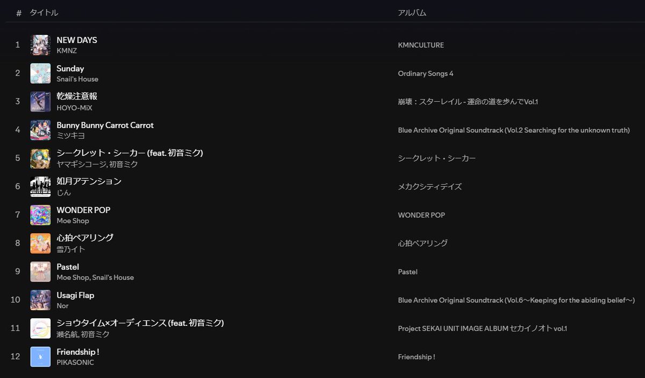Screen dimensions: 645x378
Task: Open Pastel track cover thumbnail
Action: click(40, 272)
